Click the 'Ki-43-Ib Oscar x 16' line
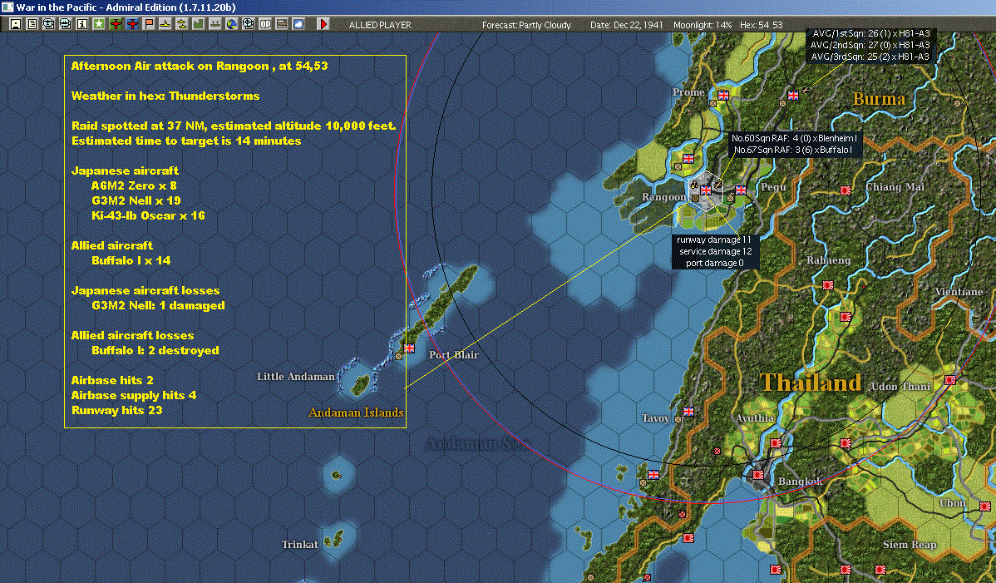Image resolution: width=996 pixels, height=583 pixels. pos(148,215)
